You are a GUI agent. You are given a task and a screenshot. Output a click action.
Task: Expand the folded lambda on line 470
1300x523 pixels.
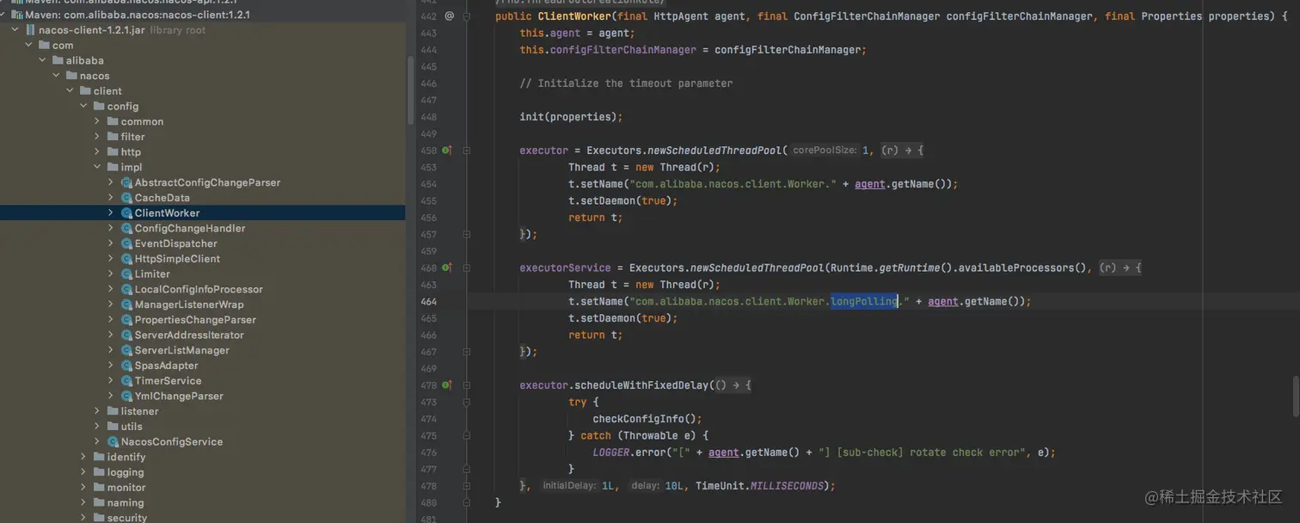coord(733,385)
